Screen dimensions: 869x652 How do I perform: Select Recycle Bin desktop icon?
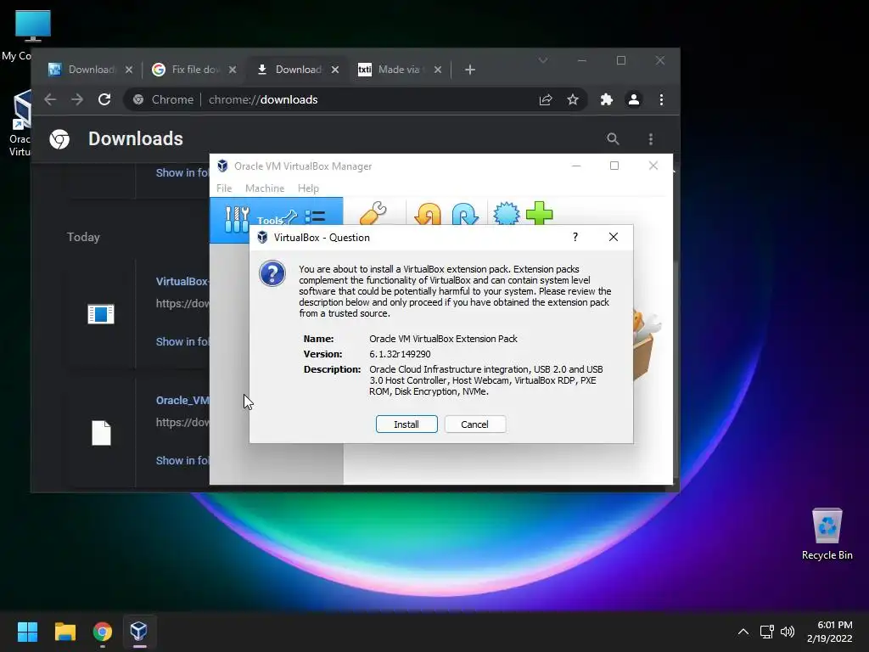(827, 534)
